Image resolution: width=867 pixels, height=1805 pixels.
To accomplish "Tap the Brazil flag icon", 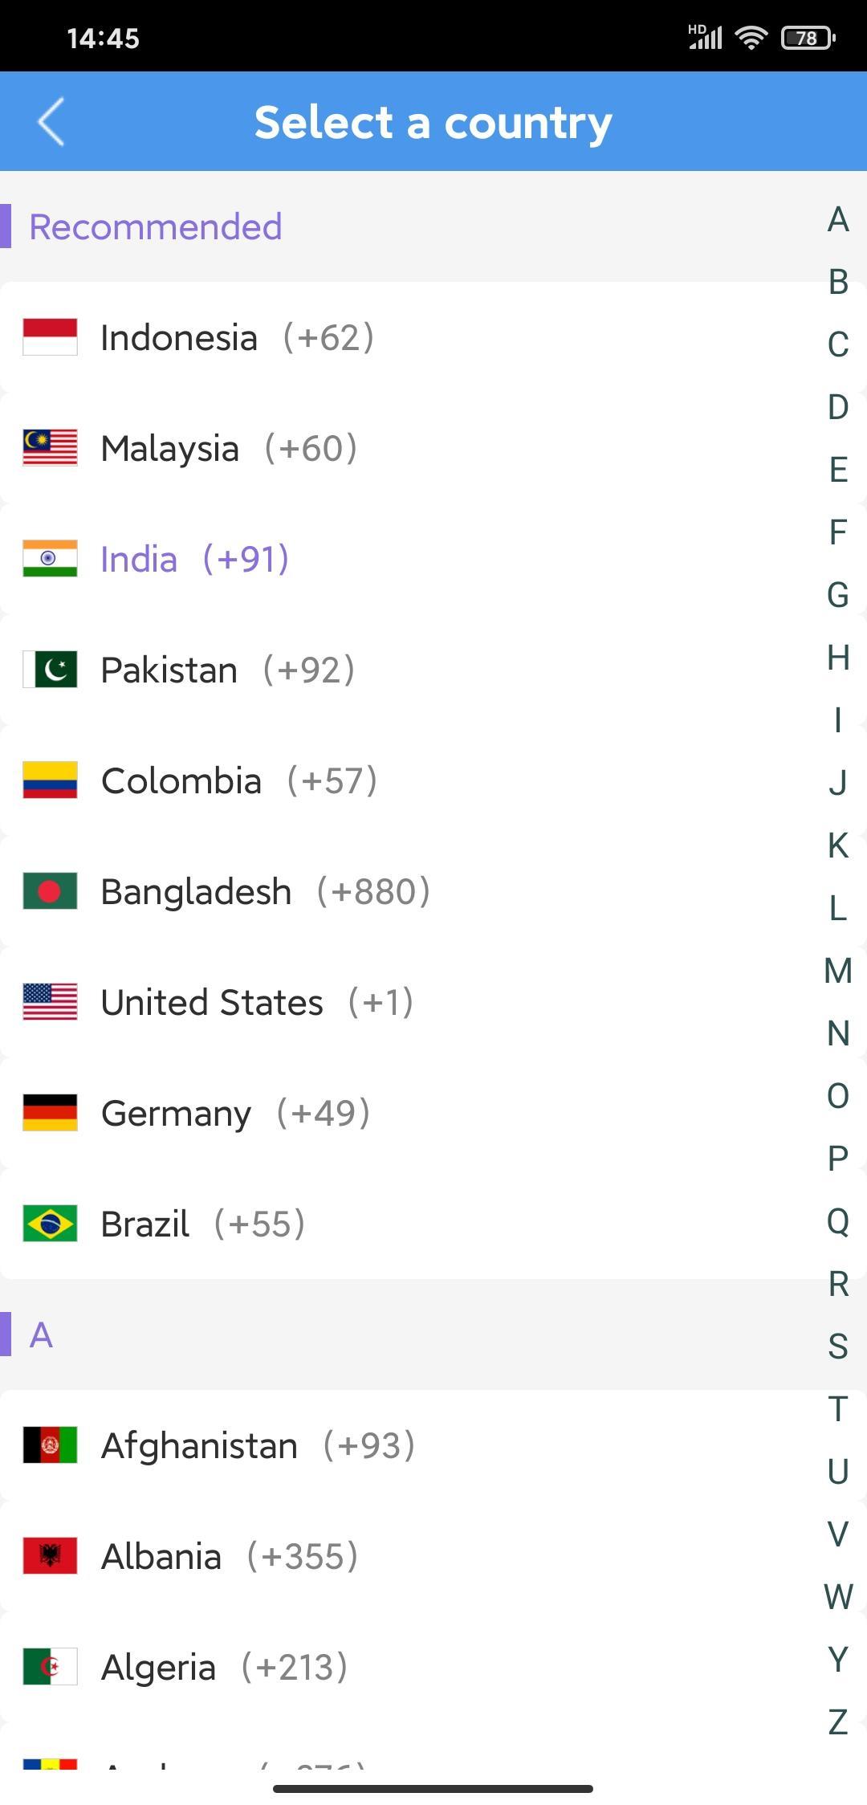I will point(50,1224).
